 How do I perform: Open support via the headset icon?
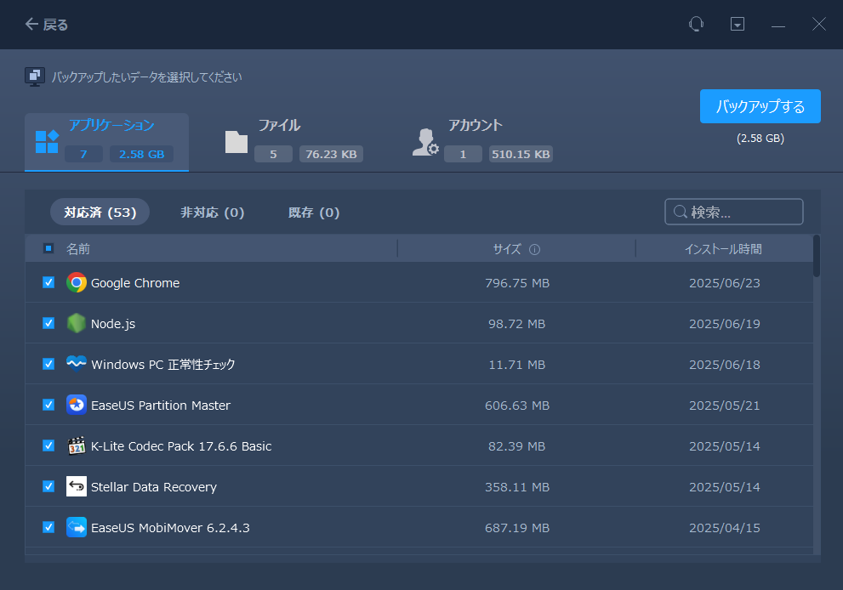696,24
